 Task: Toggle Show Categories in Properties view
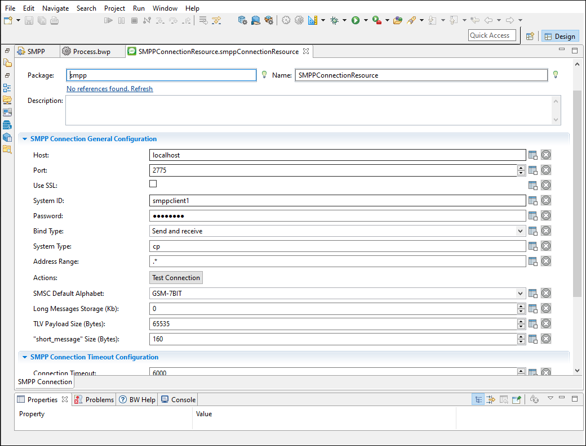click(x=478, y=399)
